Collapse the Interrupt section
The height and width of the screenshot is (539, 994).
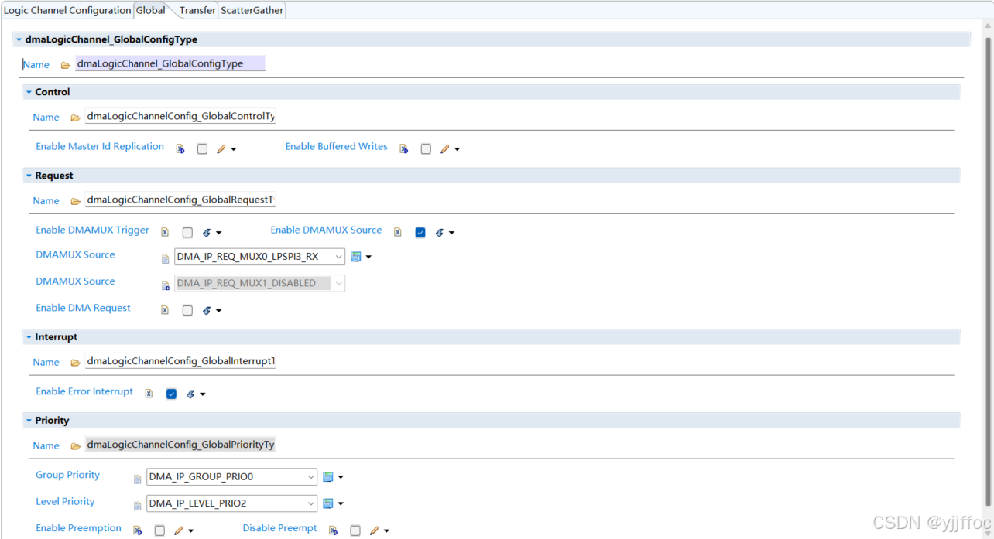29,337
